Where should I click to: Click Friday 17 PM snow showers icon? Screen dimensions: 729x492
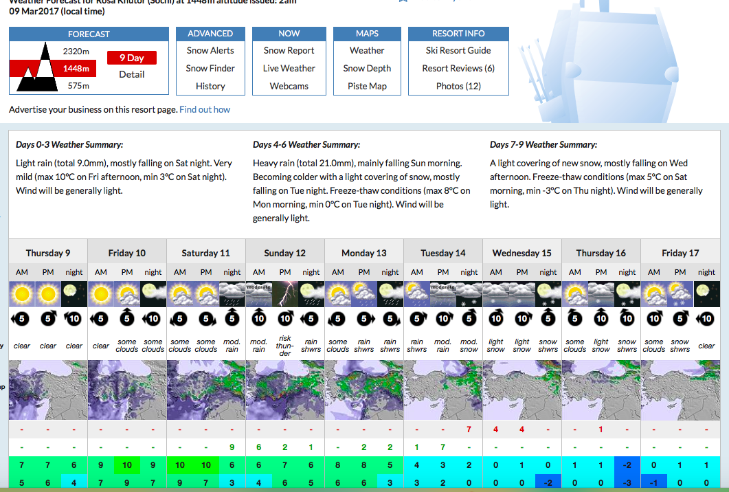point(680,294)
